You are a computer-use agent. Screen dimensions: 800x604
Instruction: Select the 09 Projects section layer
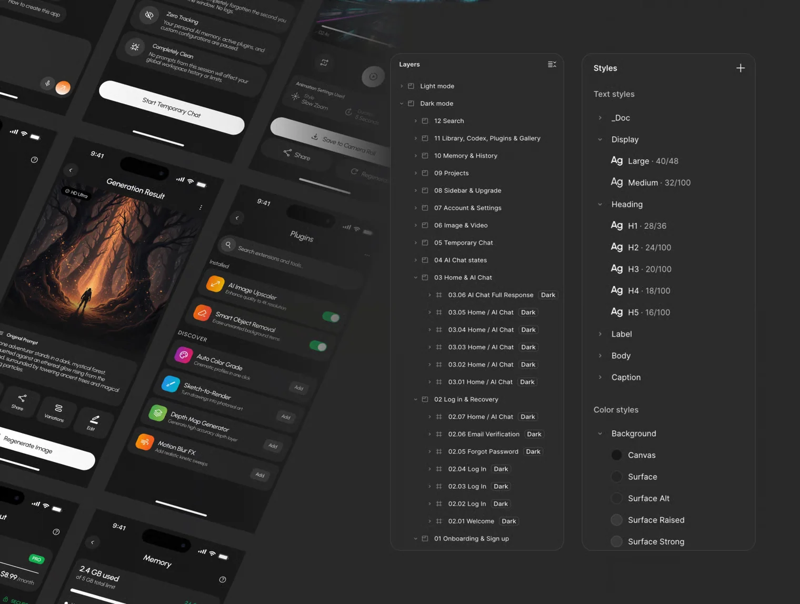tap(451, 173)
